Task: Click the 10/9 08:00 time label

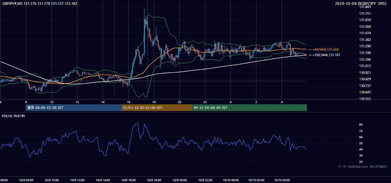Action: point(26,180)
